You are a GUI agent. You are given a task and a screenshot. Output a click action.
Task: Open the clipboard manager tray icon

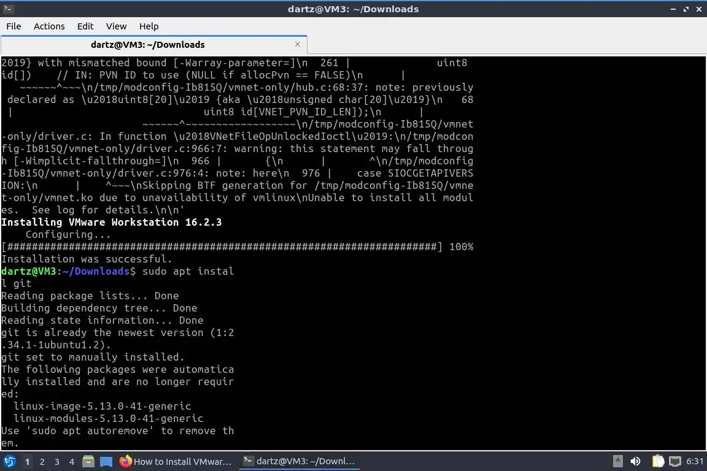tap(658, 461)
